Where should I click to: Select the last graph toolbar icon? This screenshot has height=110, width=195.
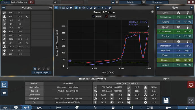(x=110, y=8)
